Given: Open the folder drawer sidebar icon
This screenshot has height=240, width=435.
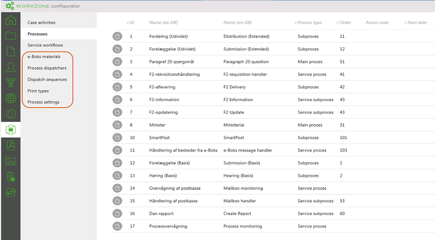Looking at the screenshot, I should coord(11,161).
